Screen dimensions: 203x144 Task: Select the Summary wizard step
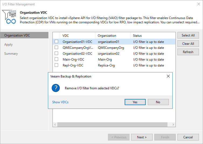click(x=11, y=54)
